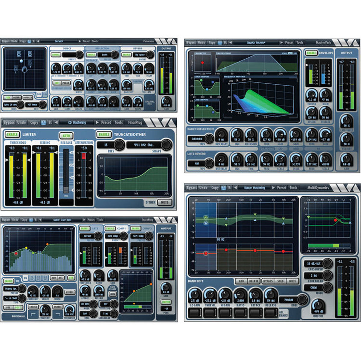Click red knee point in MultiDynamics transfer graph
The image size is (361, 361).
click(x=335, y=220)
